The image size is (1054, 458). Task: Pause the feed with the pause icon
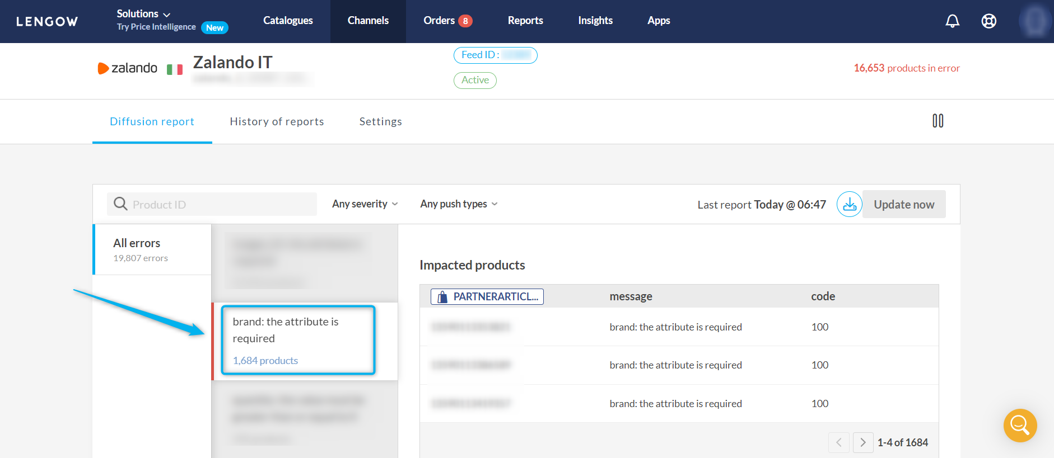point(938,121)
